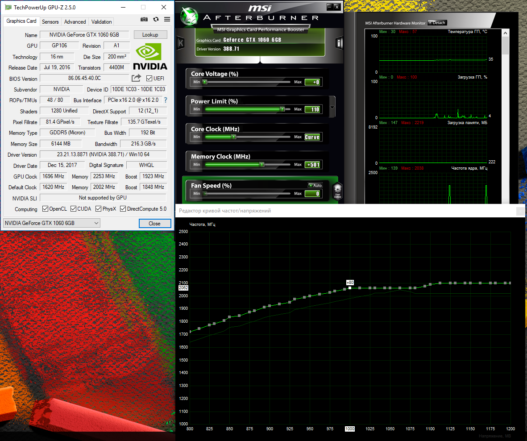Screen dimensions: 527x441
Task: Toggle the OpenCL checkbox
Action: pyautogui.click(x=46, y=209)
